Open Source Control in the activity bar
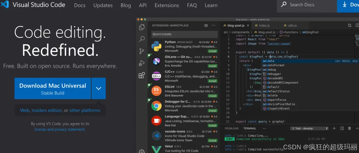 tap(142, 51)
